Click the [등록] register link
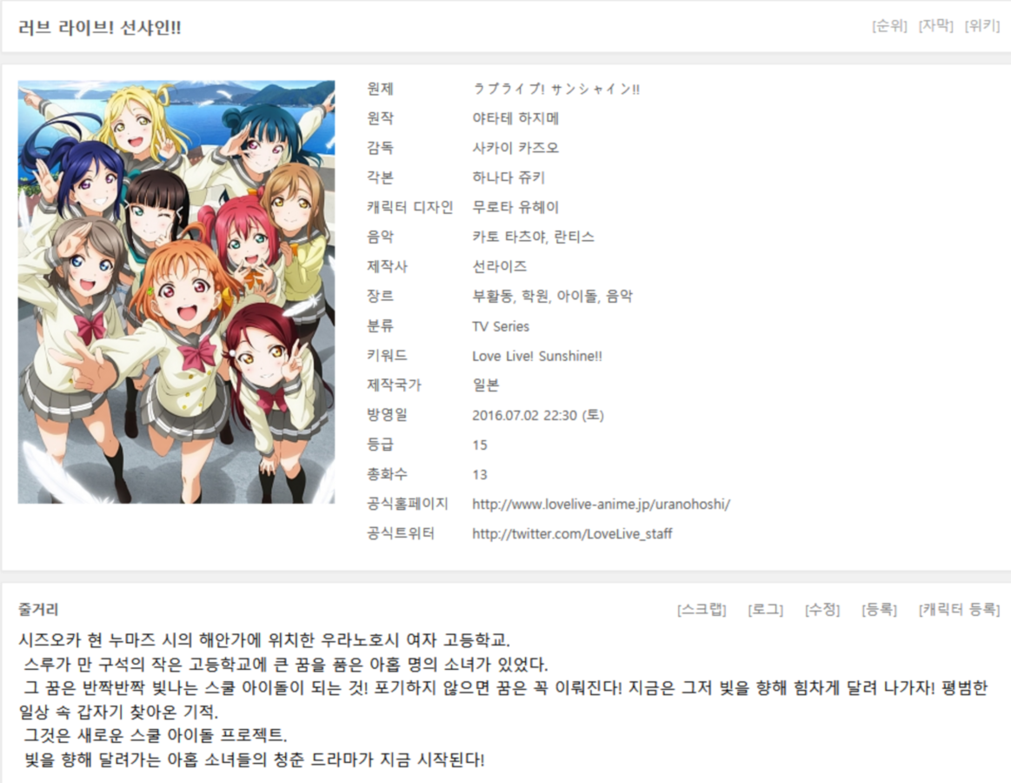 [x=879, y=609]
